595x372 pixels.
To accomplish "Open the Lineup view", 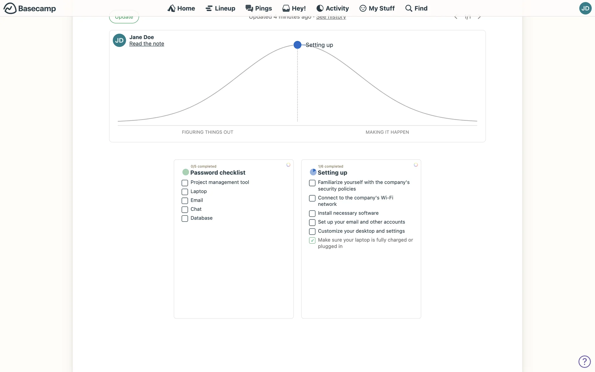I will tap(220, 8).
